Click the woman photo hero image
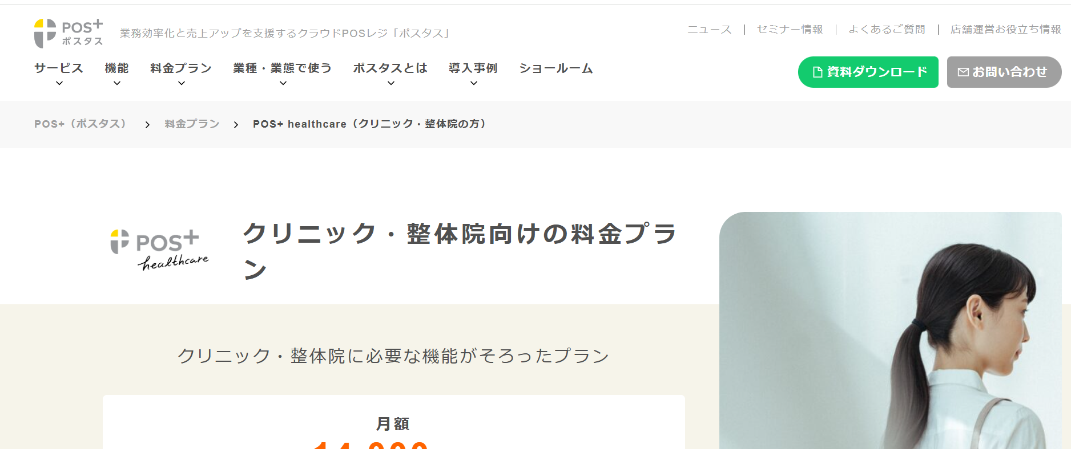 pyautogui.click(x=891, y=330)
